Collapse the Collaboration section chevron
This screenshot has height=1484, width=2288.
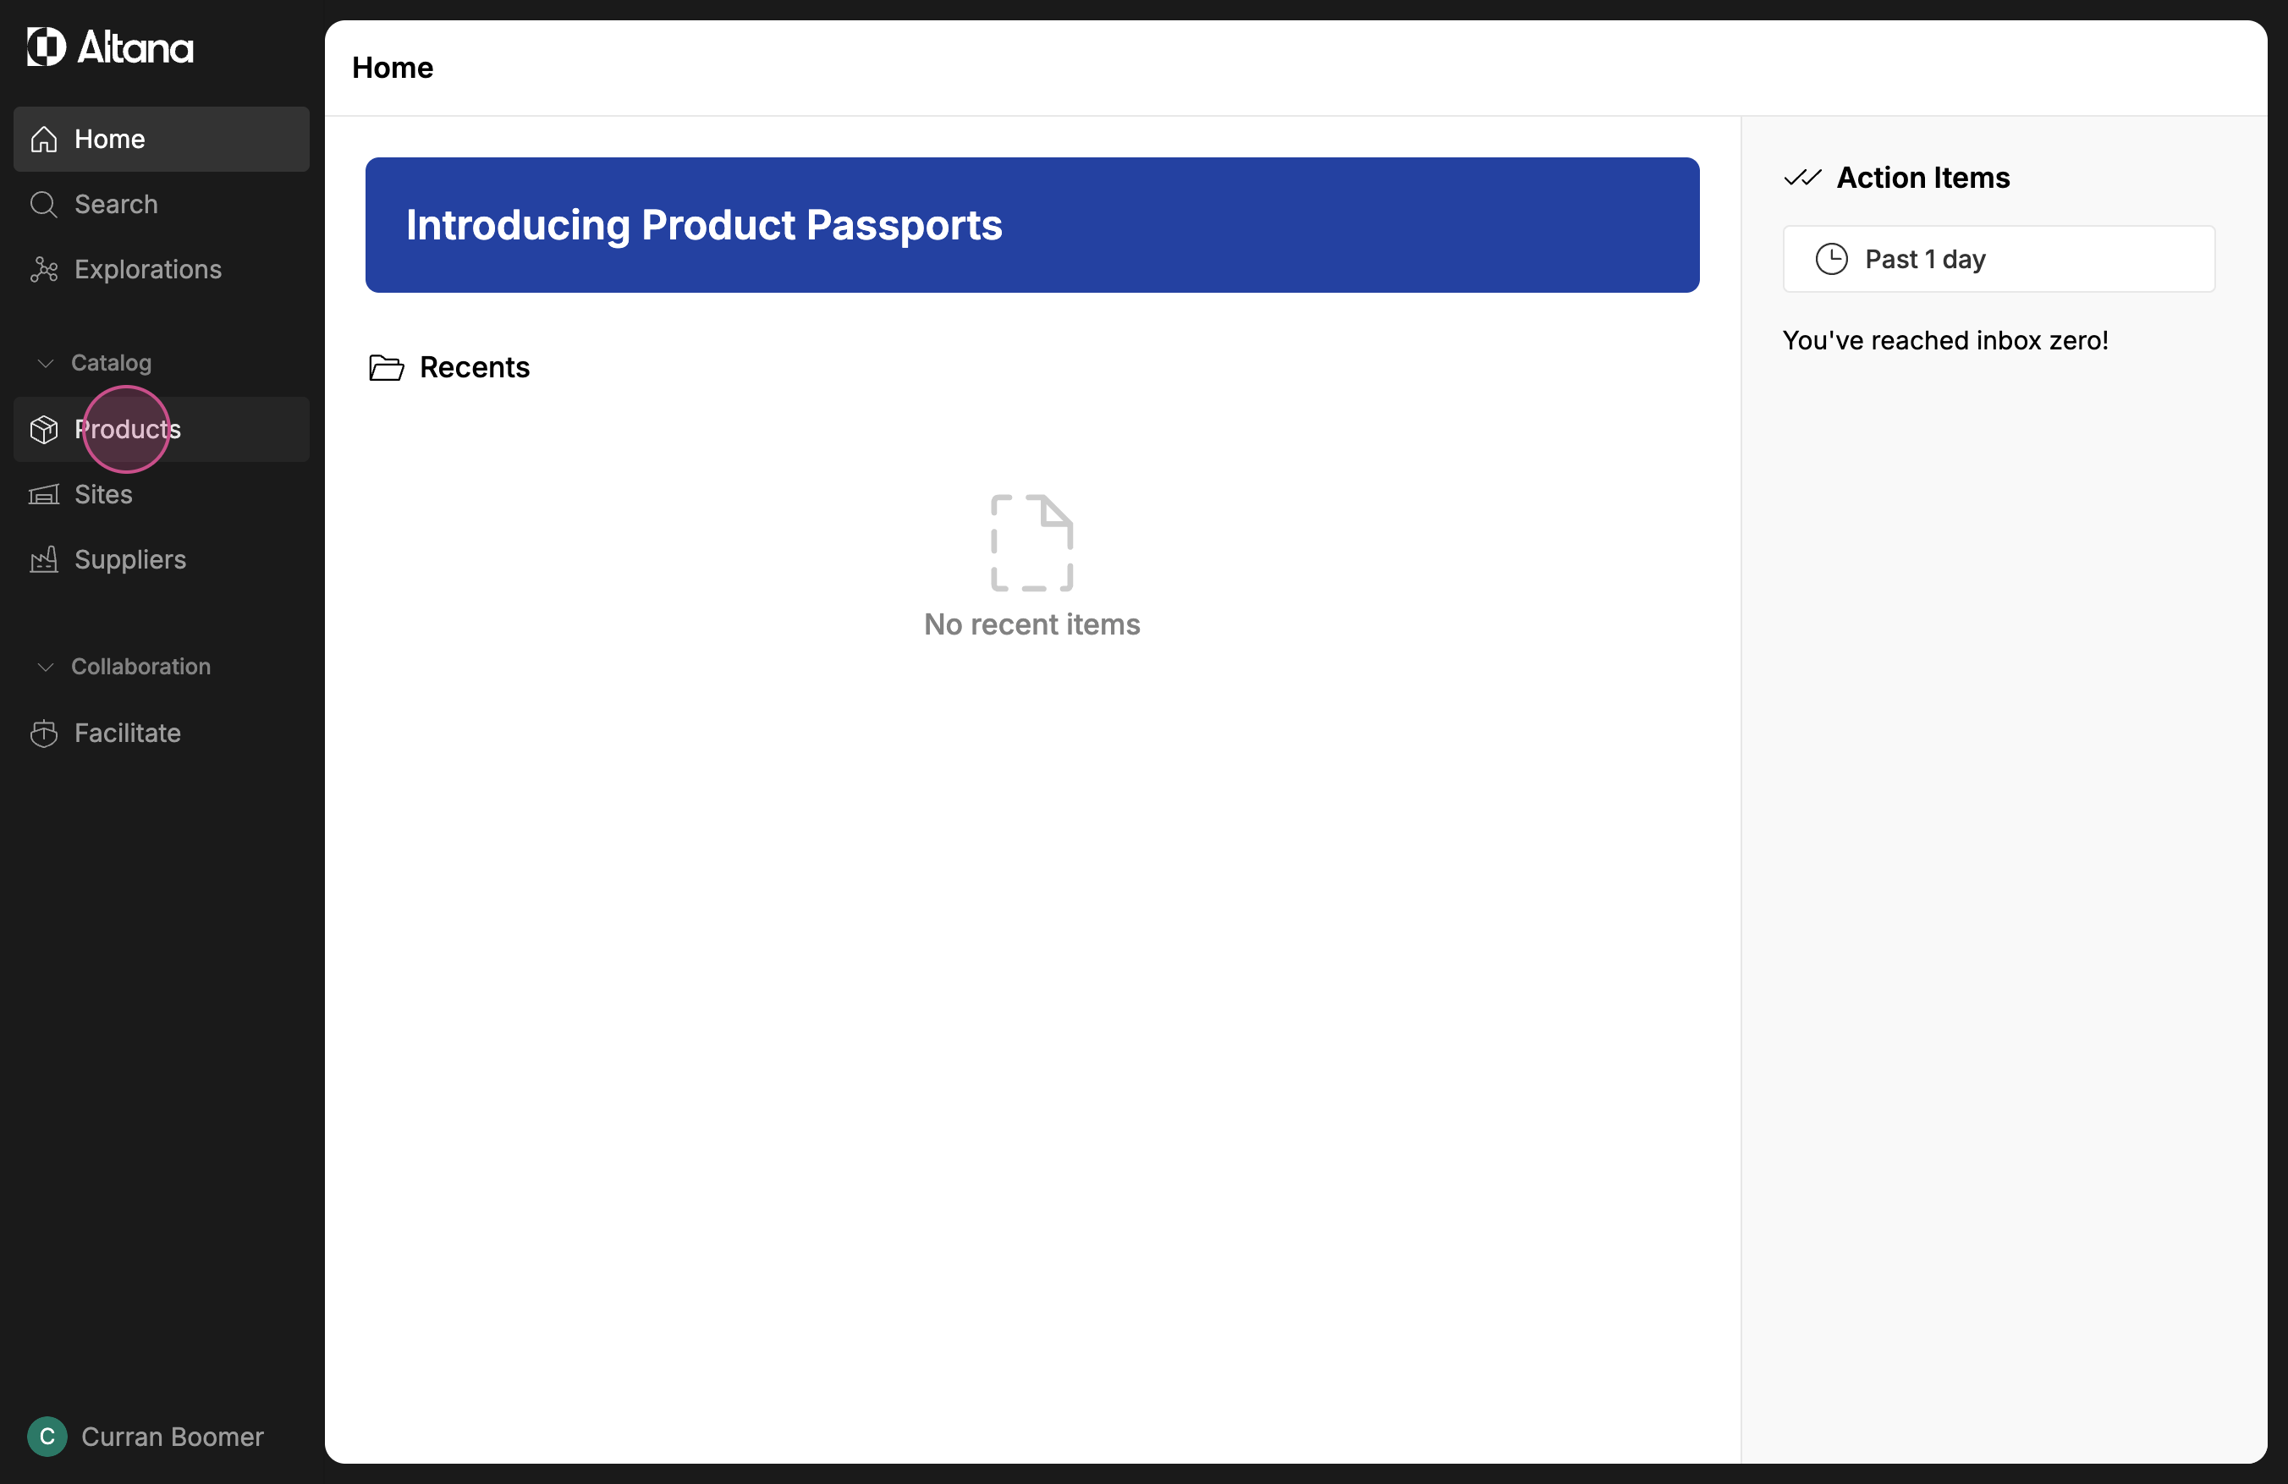pyautogui.click(x=45, y=667)
